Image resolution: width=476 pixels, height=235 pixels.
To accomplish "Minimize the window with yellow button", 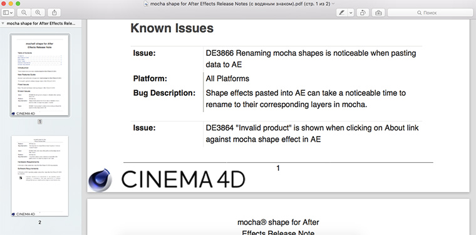I will 11,4.
